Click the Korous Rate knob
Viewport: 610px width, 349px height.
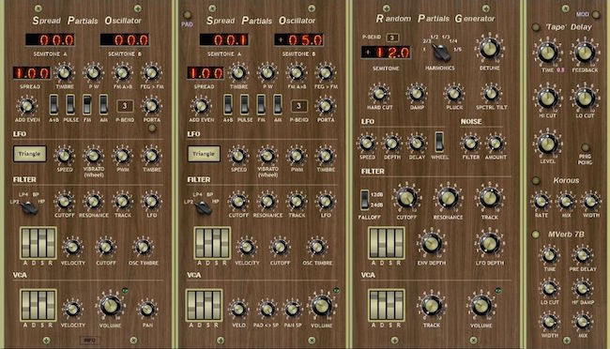541,202
